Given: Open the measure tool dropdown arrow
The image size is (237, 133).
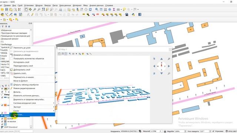Looking at the screenshot, I should click(x=121, y=10).
